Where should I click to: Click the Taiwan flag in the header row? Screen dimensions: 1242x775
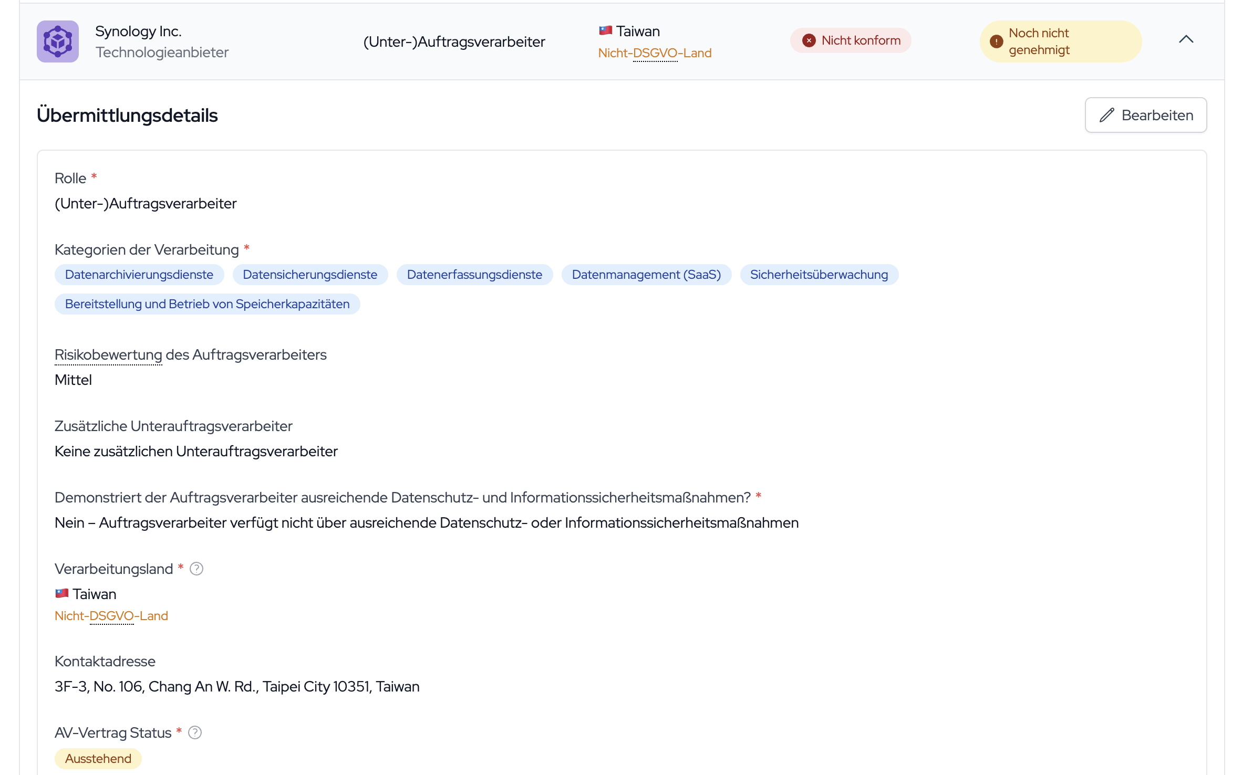605,30
